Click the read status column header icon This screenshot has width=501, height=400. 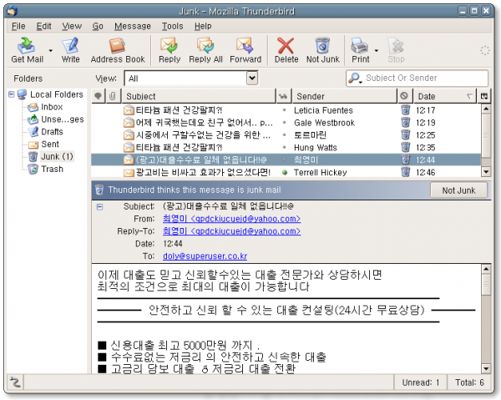283,96
